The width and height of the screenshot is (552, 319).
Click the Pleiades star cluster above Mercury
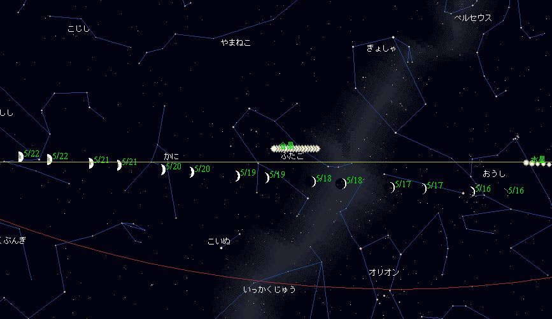[x=517, y=137]
